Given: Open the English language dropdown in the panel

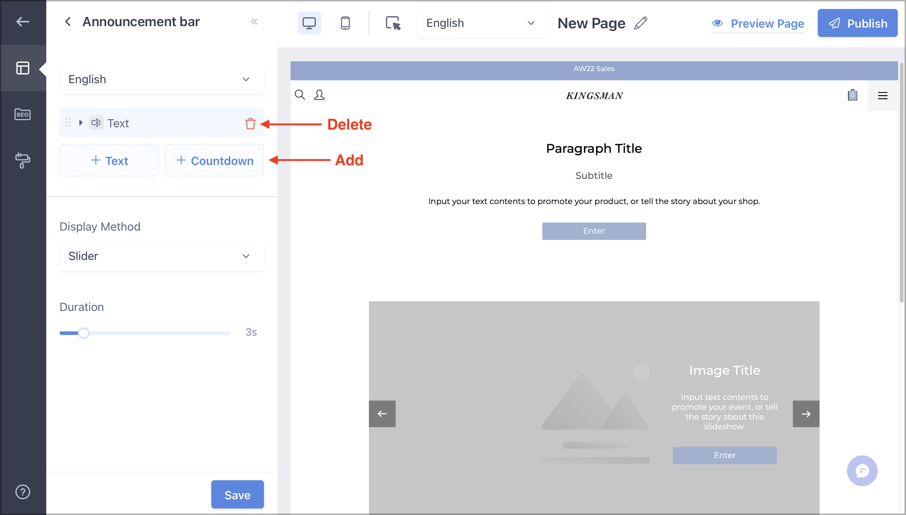Looking at the screenshot, I should click(x=161, y=79).
